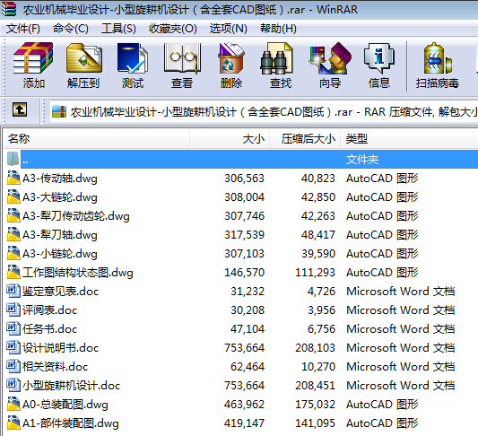
Task: Click the parent folder icon of the ".." row
Action: (13, 159)
